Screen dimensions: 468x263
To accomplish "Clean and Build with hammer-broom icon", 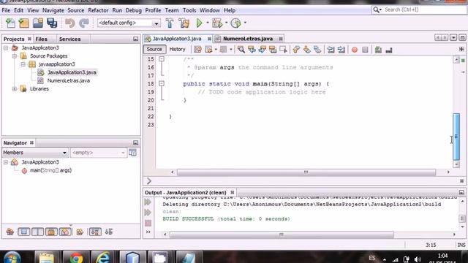I will [184, 23].
